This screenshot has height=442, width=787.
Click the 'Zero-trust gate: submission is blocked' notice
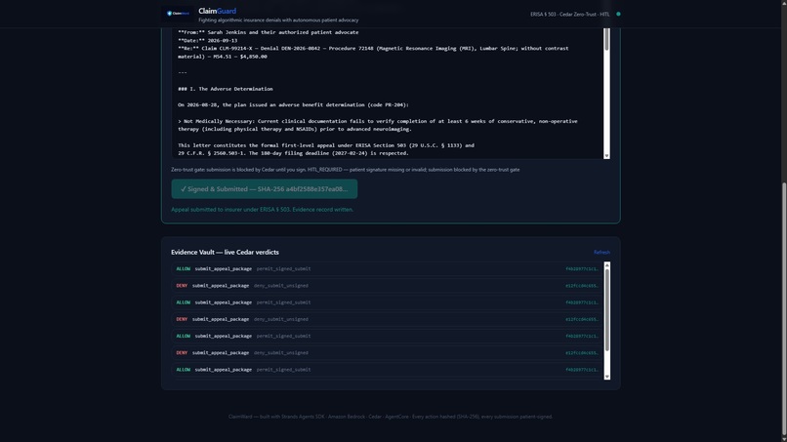pyautogui.click(x=346, y=170)
